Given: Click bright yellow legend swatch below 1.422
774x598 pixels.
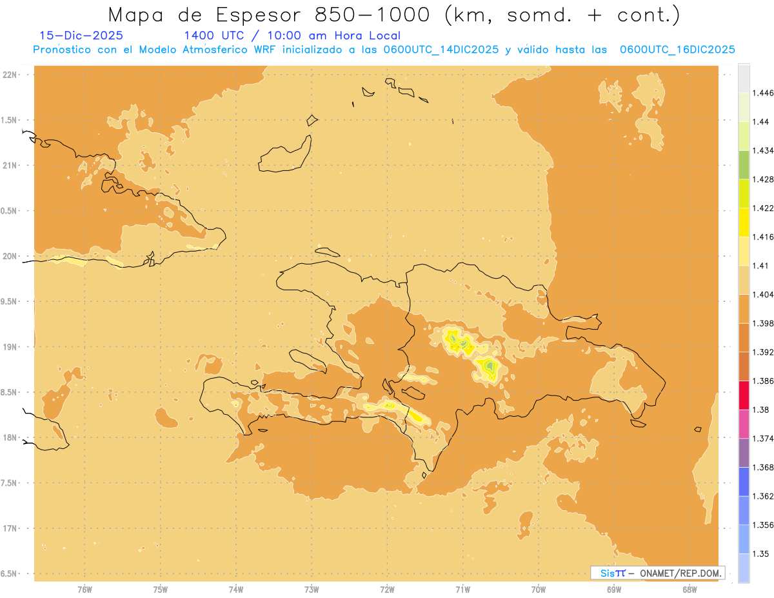Looking at the screenshot, I should (x=744, y=222).
